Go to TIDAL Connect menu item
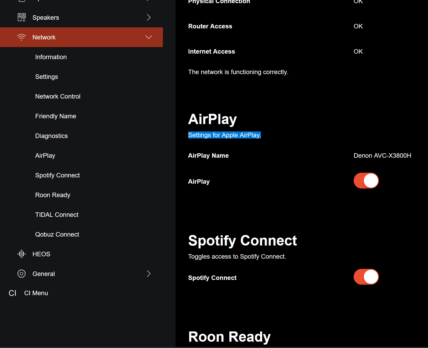Screen dimensions: 428x348 tap(57, 215)
